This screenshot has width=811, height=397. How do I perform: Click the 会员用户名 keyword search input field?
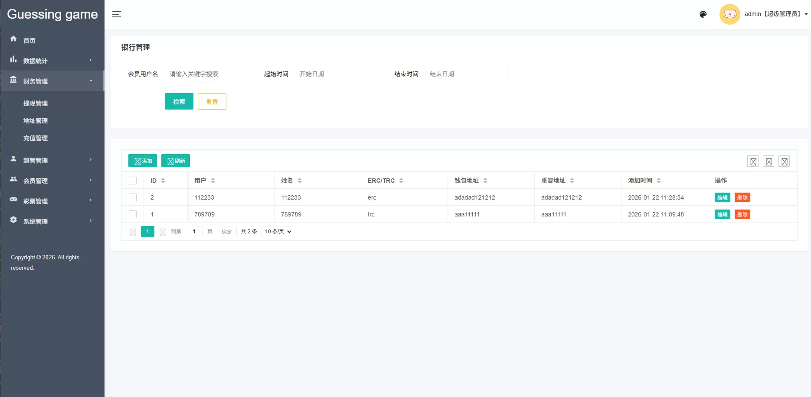tap(206, 74)
